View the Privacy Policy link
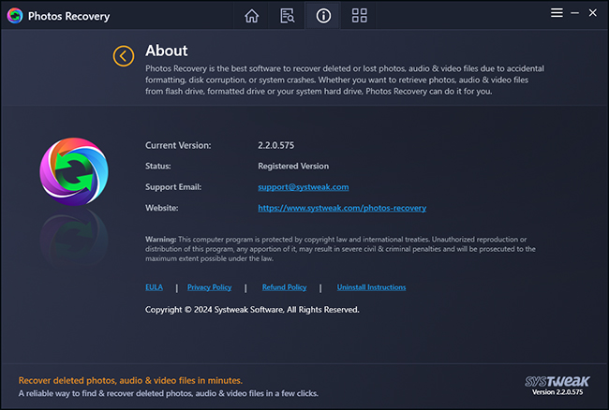The width and height of the screenshot is (609, 410). 209,287
